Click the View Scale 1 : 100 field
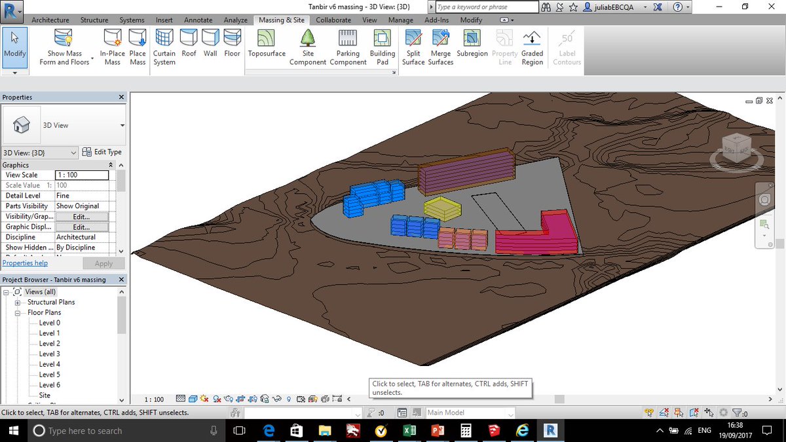The height and width of the screenshot is (442, 786). click(x=82, y=175)
